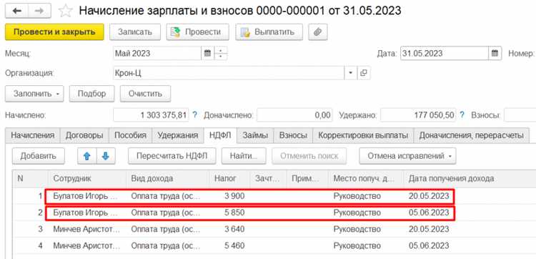Click the Удержано value 177 050,50
Screen dimensions: 536x259
click(418, 115)
